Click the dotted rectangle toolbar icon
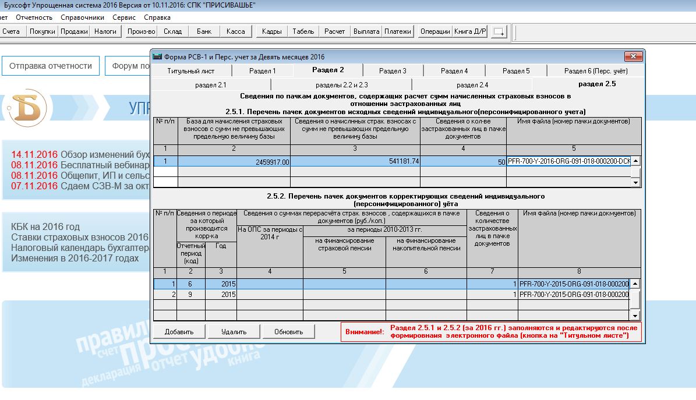This screenshot has height=400, width=696. (x=499, y=31)
